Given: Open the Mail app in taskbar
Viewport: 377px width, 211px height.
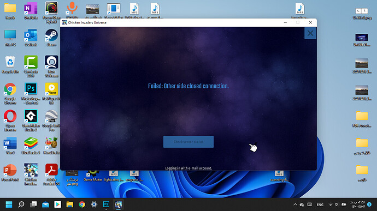Looking at the screenshot, I should point(45,204).
